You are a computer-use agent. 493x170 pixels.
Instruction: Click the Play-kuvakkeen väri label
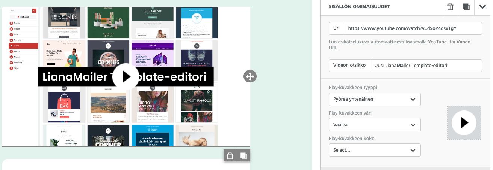350,113
